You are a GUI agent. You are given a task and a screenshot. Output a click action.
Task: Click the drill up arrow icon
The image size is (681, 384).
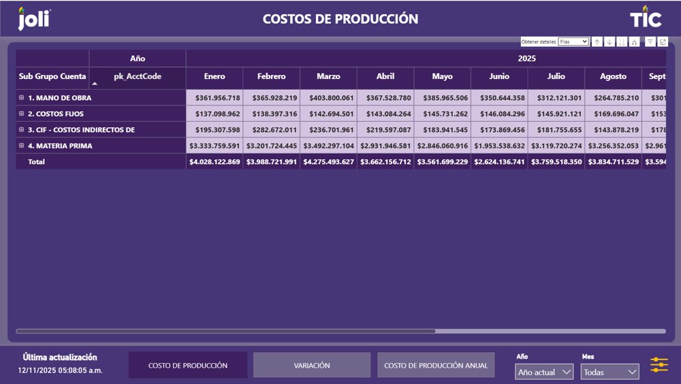tap(597, 42)
